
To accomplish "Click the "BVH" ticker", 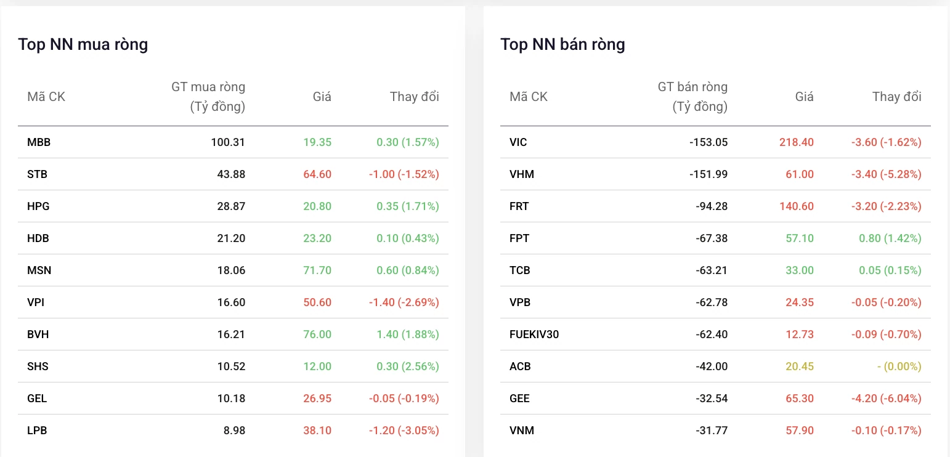I will point(38,334).
